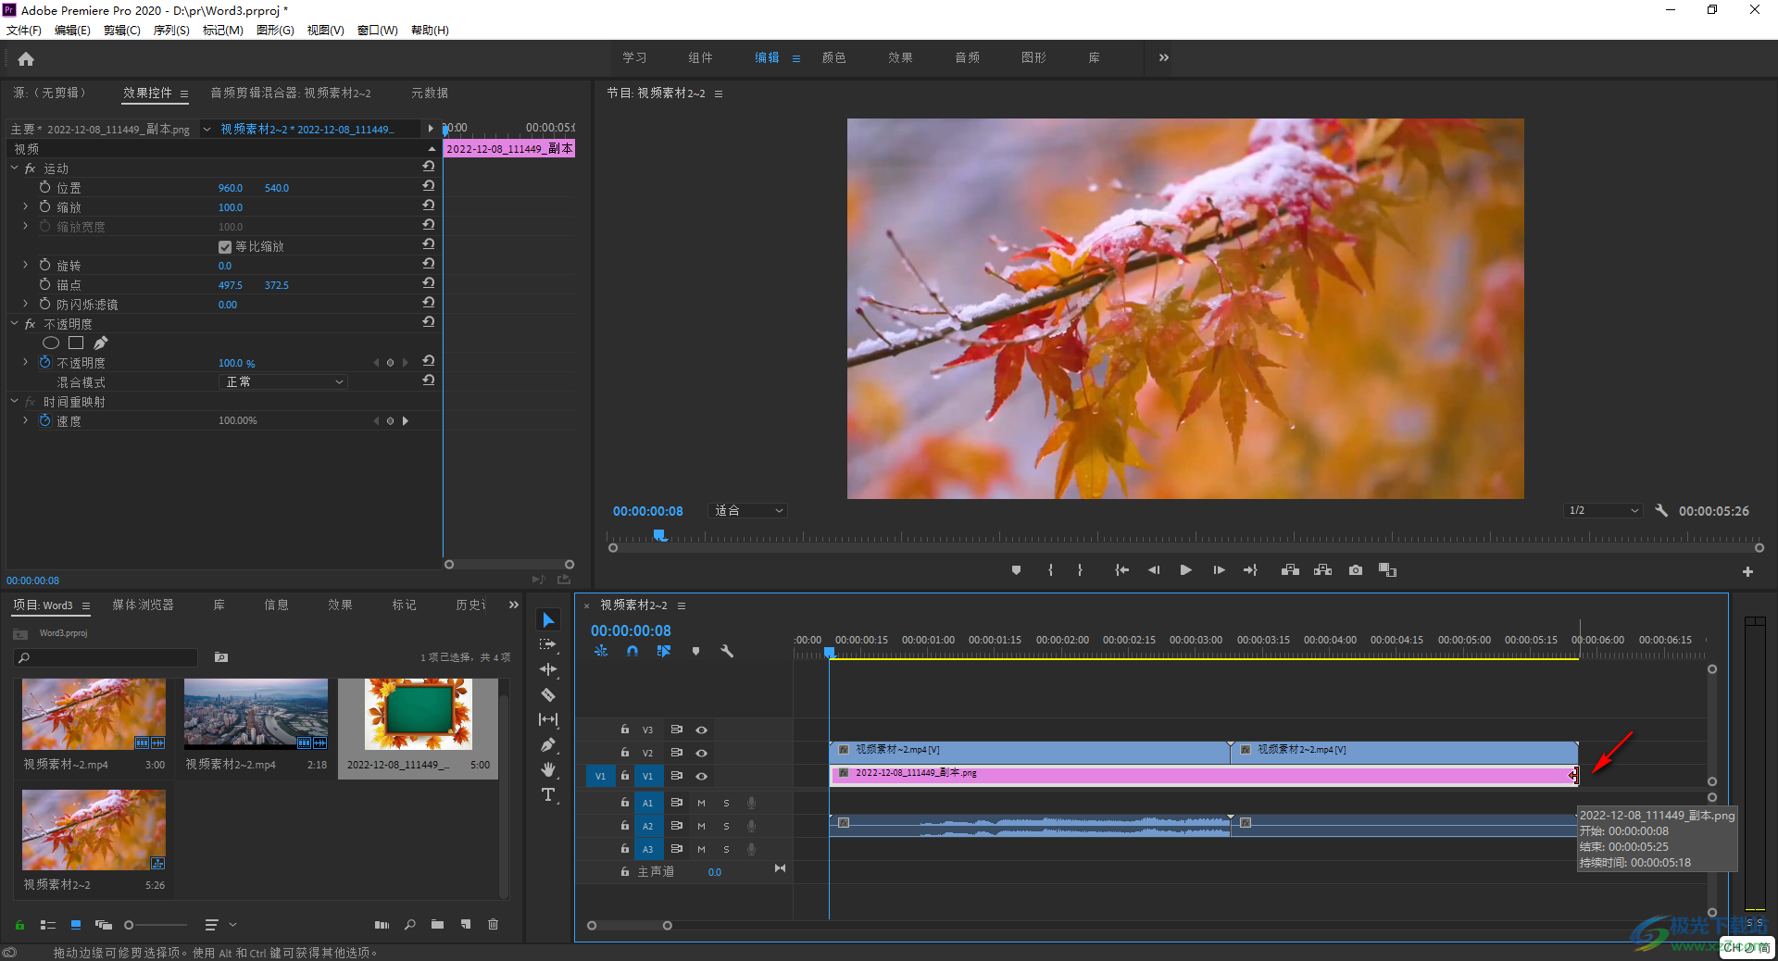Viewport: 1778px width, 961px height.
Task: Select the Hand tool
Action: point(548,769)
